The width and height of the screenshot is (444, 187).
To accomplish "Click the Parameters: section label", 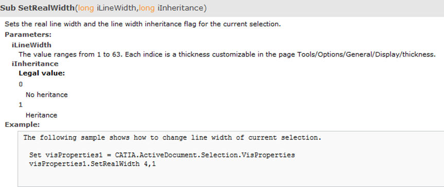I will coord(28,35).
